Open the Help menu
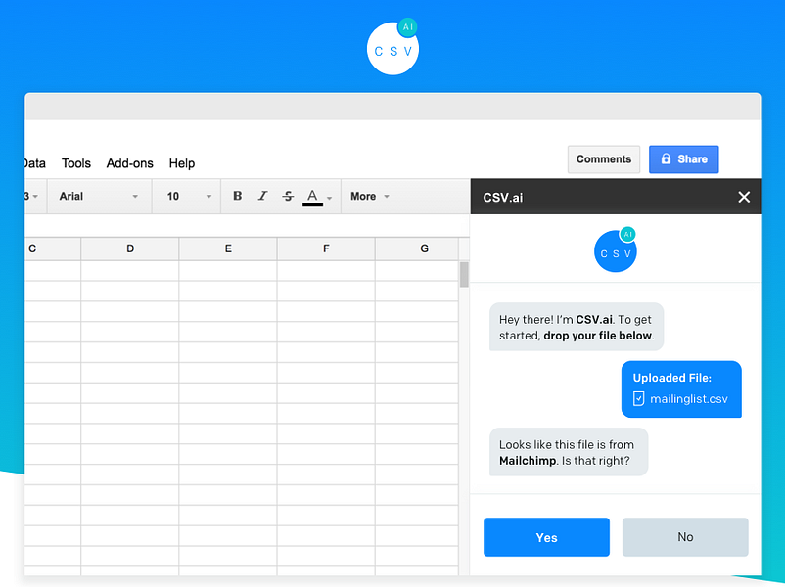Viewport: 785px width, 587px height. tap(181, 163)
